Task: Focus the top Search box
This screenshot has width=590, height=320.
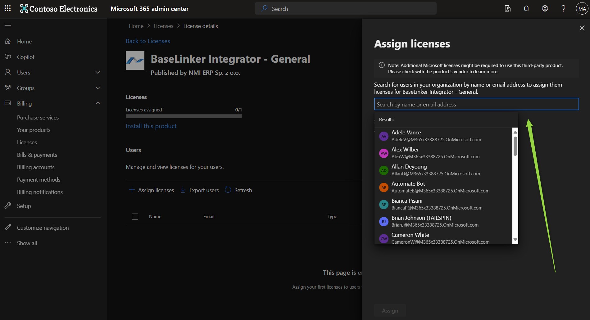Action: coord(346,9)
